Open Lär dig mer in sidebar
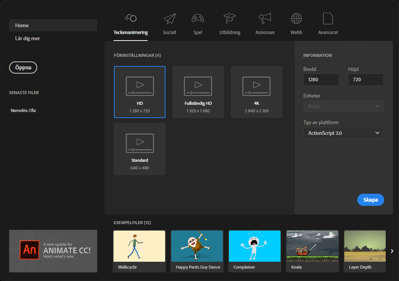This screenshot has width=399, height=281. [x=28, y=39]
